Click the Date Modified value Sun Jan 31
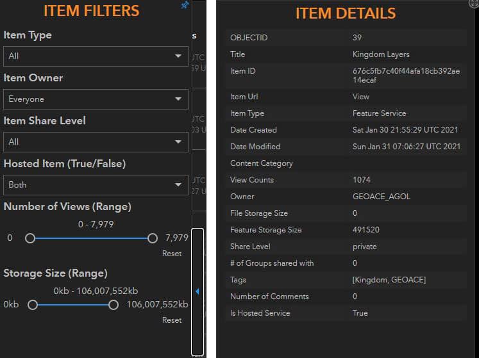The height and width of the screenshot is (358, 479). point(407,147)
